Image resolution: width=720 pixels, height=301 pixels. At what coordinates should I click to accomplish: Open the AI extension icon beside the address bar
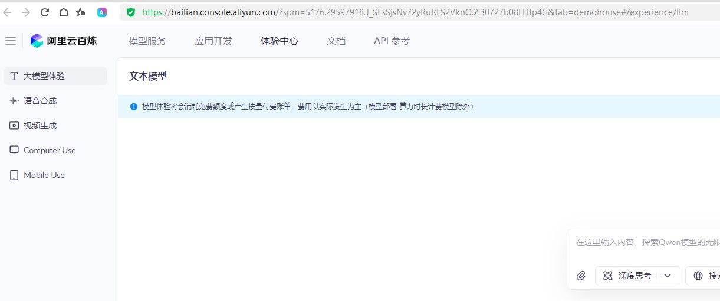tap(102, 12)
